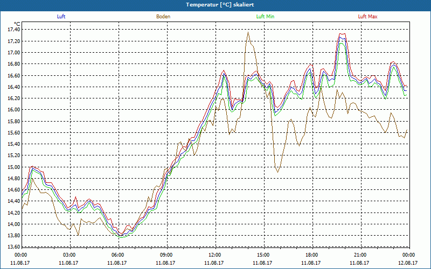Viewport: 431px width, 269px height.
Task: Click the x-axis time label "18:00"
Action: point(311,255)
